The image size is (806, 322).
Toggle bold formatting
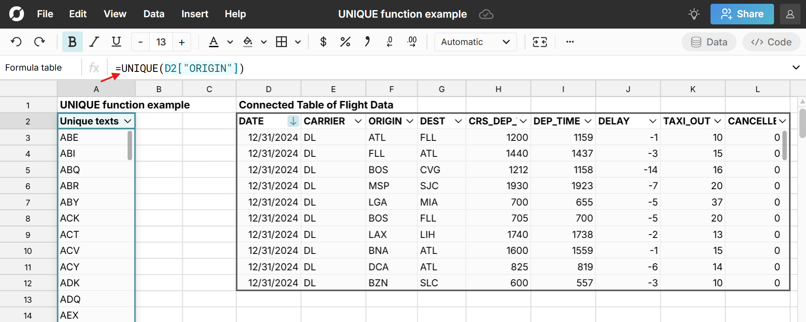click(x=72, y=42)
